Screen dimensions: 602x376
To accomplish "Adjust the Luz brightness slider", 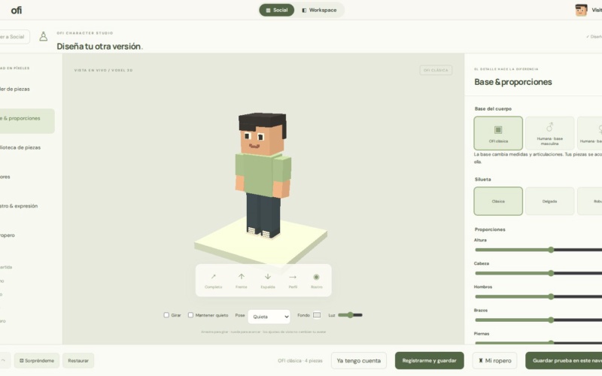I will coord(350,315).
